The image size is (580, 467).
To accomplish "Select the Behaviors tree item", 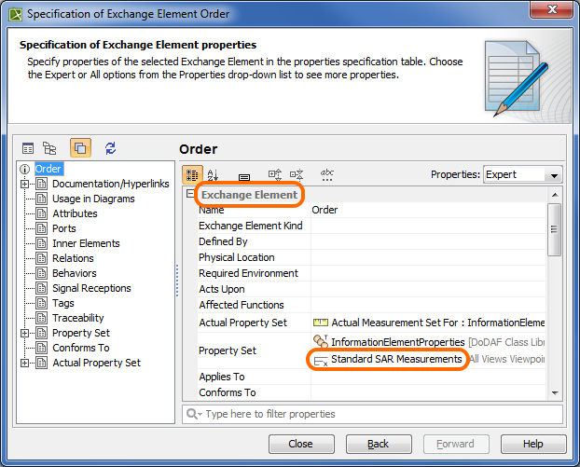I will point(75,273).
